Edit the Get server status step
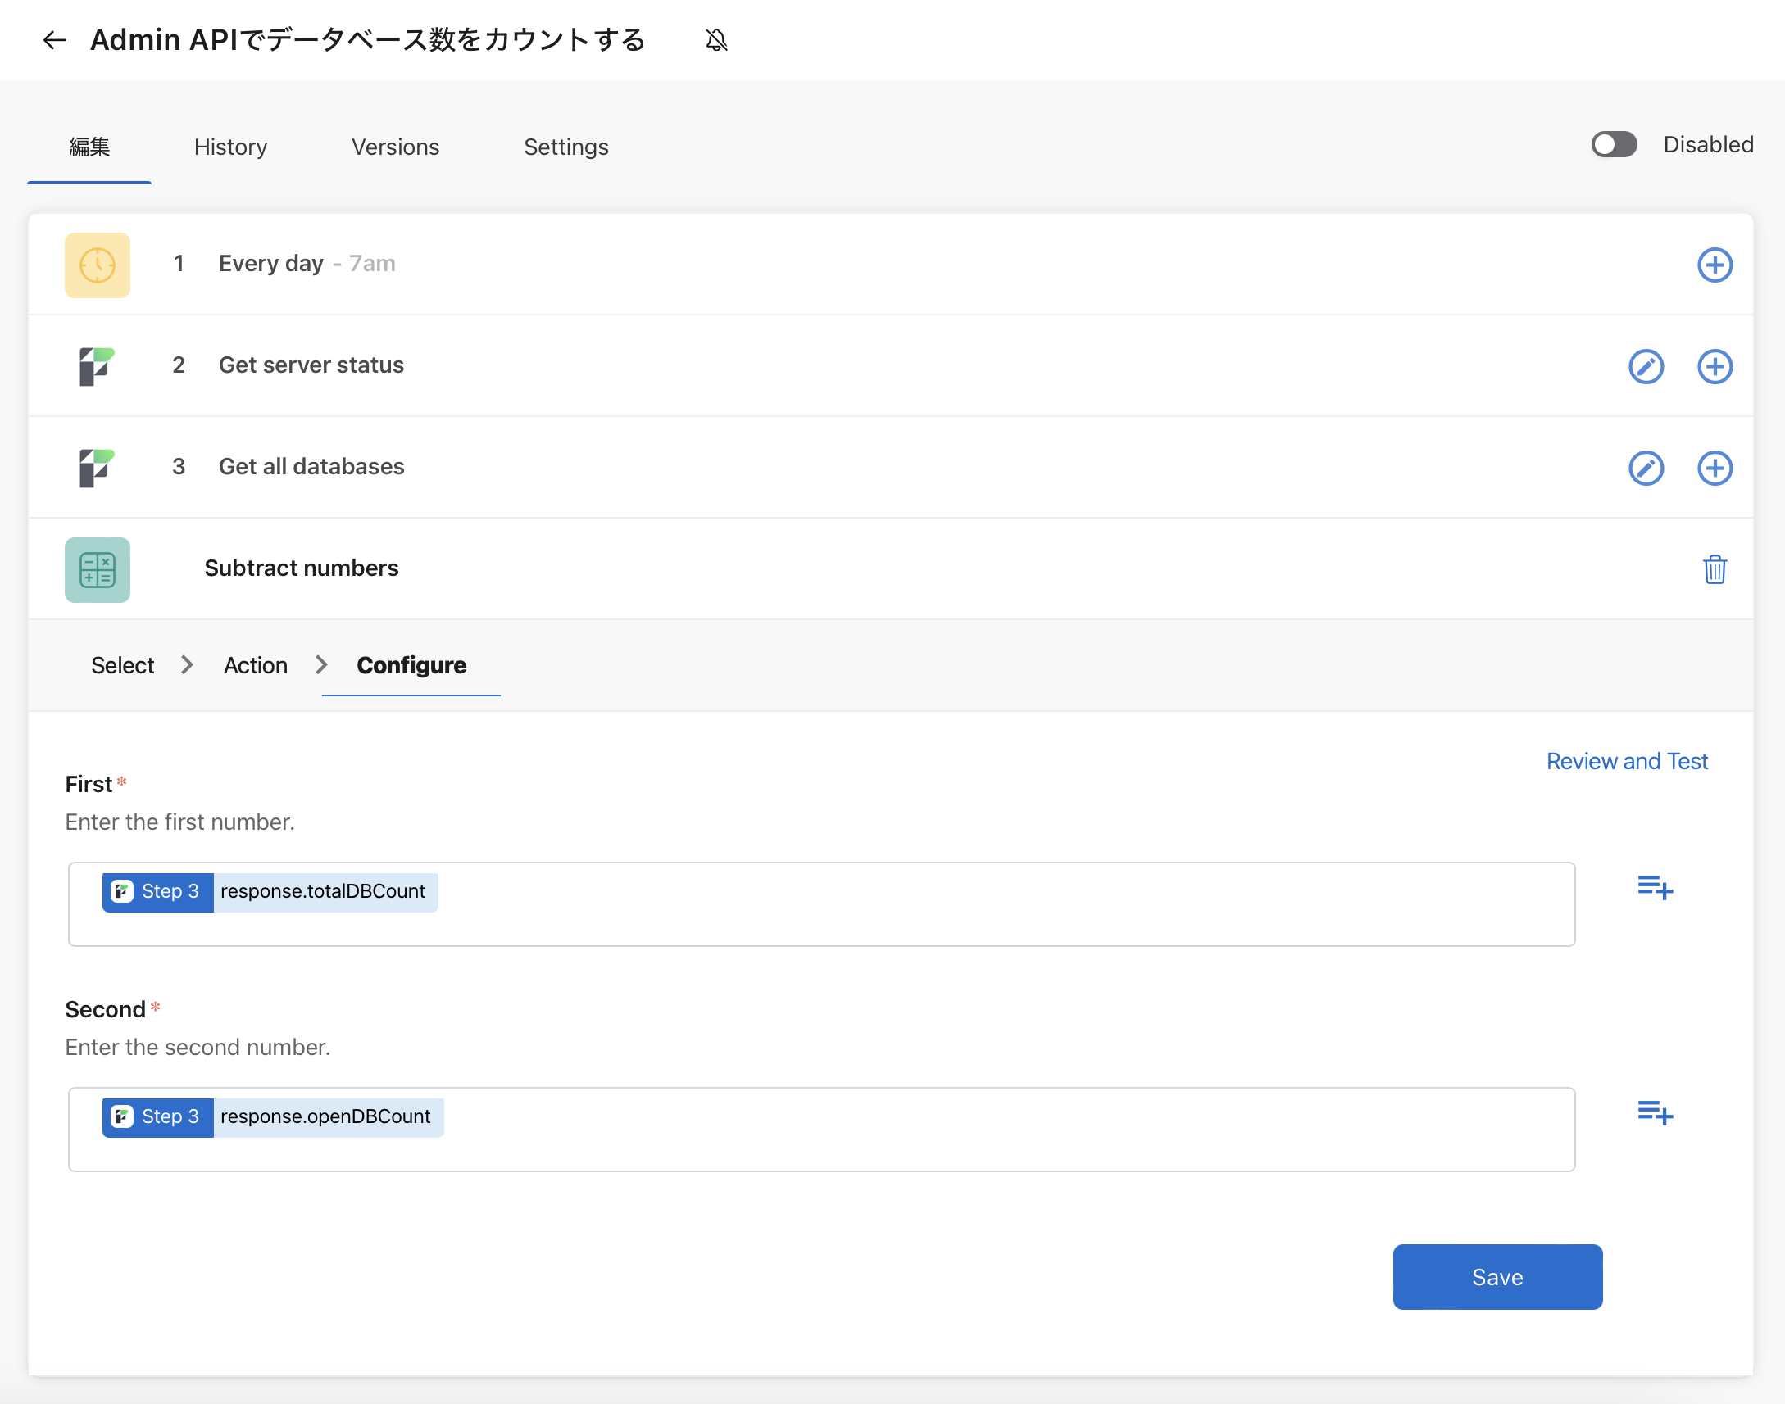 coord(1645,366)
